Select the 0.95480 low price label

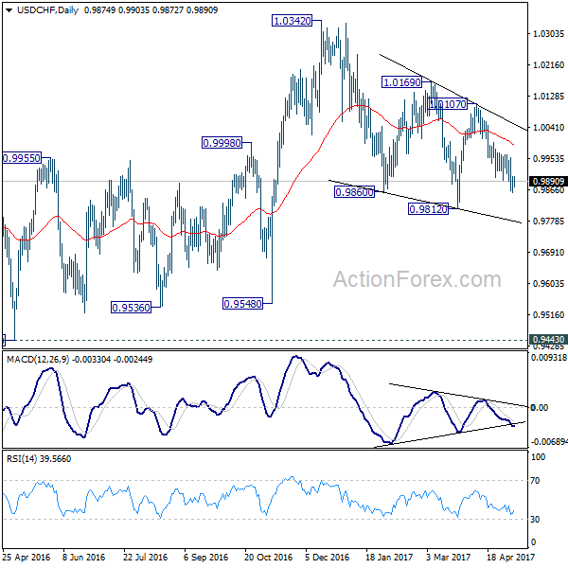(242, 304)
